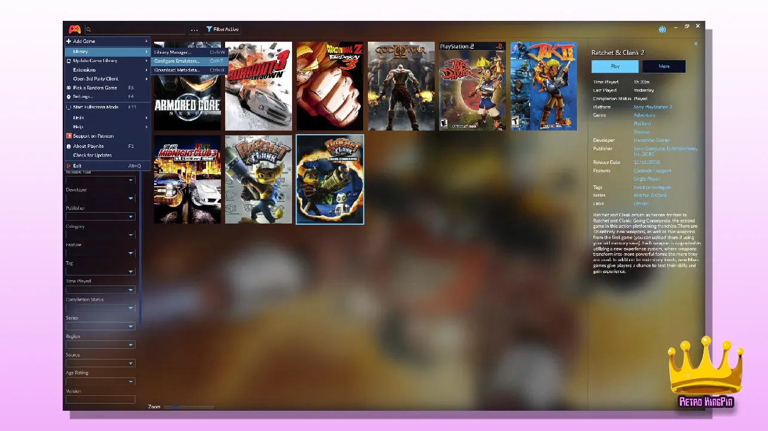Viewport: 768px width, 431px height.
Task: Select the Armored Core Nexus cover
Action: (188, 86)
